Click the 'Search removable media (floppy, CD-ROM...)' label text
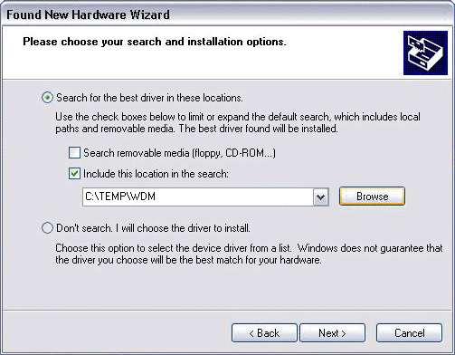This screenshot has height=355, width=455. (179, 153)
